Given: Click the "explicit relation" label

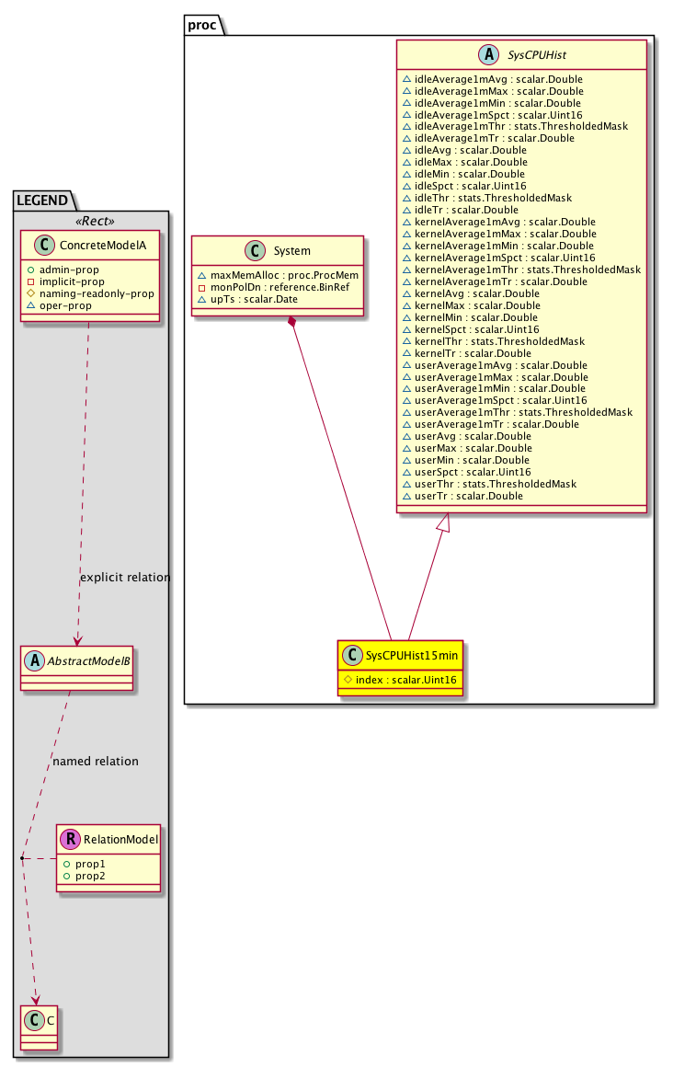Looking at the screenshot, I should tap(125, 578).
